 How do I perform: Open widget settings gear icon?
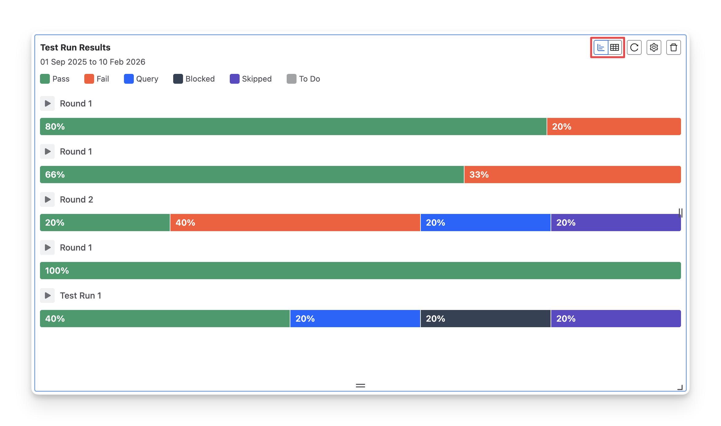654,48
